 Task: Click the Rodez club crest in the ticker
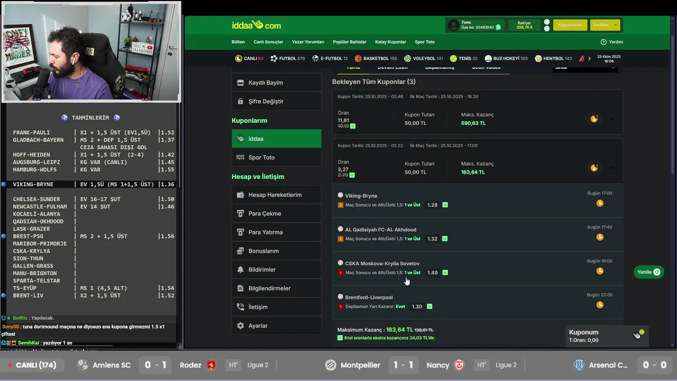click(212, 365)
